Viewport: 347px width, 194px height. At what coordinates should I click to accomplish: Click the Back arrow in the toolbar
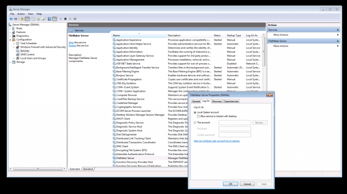click(11, 19)
